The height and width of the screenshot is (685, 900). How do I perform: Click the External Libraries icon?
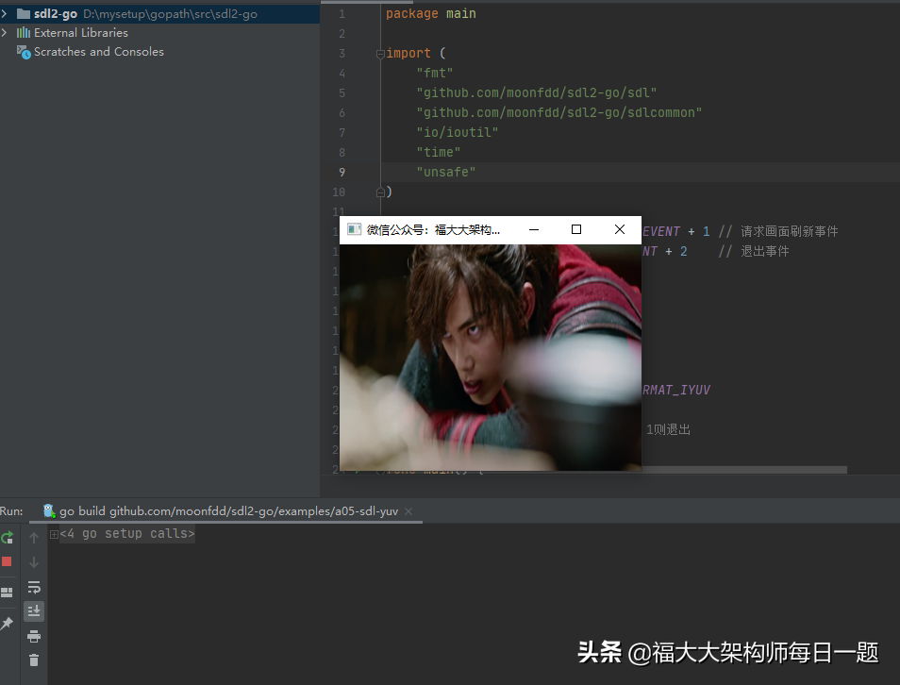pos(23,32)
